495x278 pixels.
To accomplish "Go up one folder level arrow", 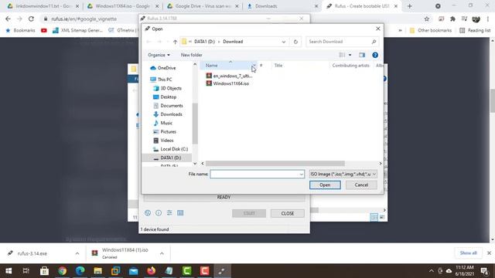I will 175,42.
